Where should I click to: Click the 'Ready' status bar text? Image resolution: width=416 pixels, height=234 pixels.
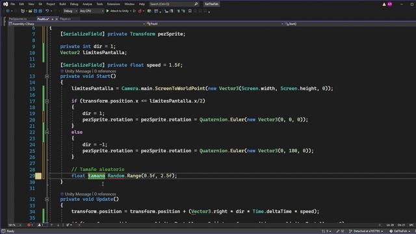pos(10,231)
